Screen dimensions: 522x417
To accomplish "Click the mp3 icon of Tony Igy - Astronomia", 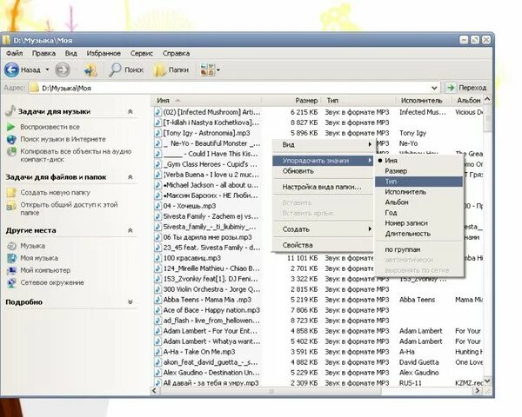I will tap(158, 133).
